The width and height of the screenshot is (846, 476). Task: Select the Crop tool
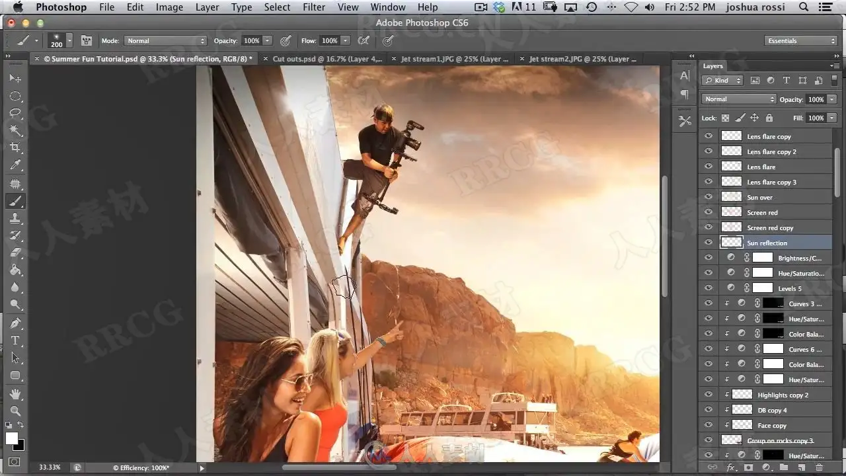(x=15, y=147)
